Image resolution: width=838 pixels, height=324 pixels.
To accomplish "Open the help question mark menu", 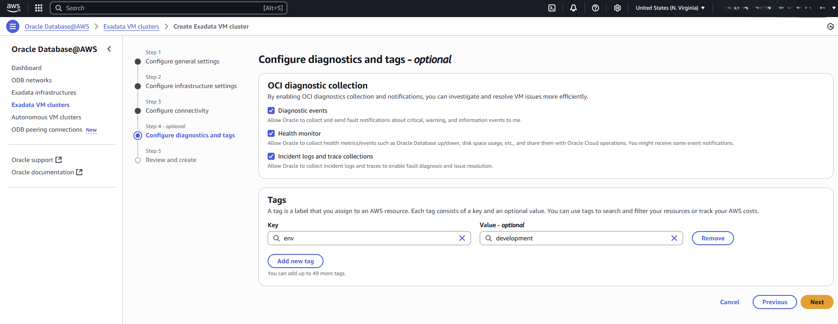I will 595,8.
